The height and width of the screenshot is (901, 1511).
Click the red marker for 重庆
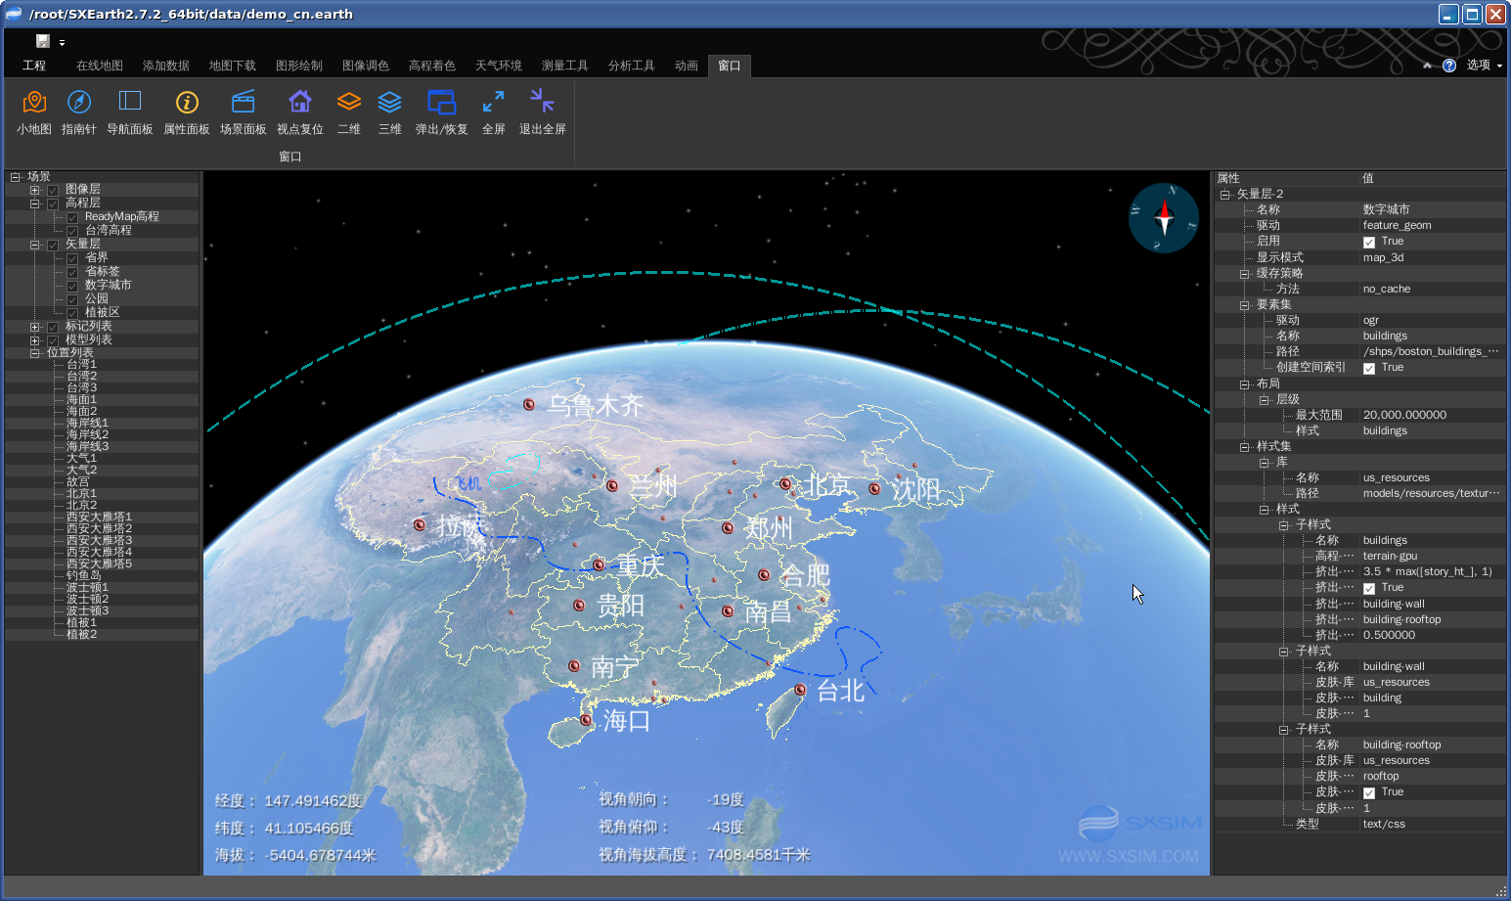click(x=599, y=564)
